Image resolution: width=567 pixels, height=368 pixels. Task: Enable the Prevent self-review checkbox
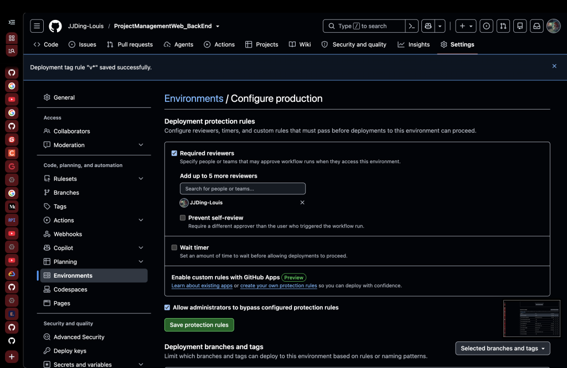183,217
